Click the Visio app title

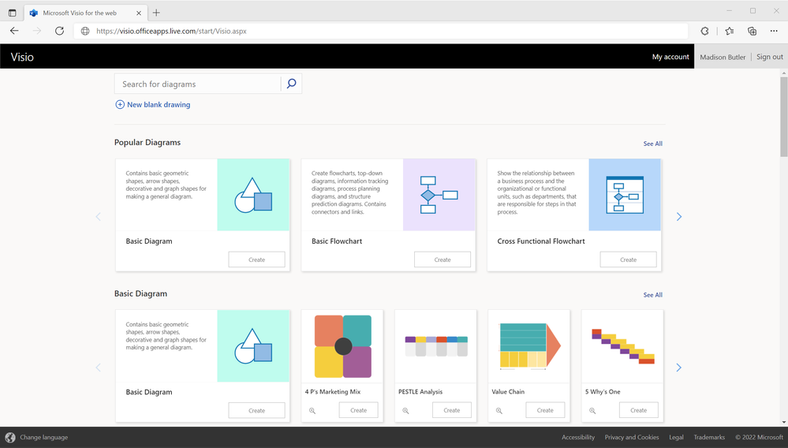[x=22, y=57]
